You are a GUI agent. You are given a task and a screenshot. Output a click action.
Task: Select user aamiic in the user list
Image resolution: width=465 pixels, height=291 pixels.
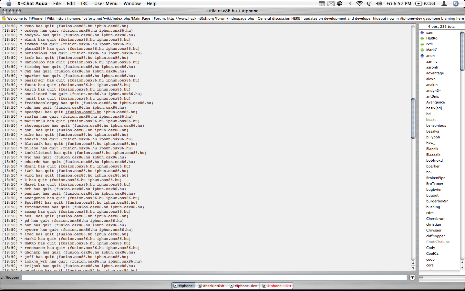pos(432,62)
